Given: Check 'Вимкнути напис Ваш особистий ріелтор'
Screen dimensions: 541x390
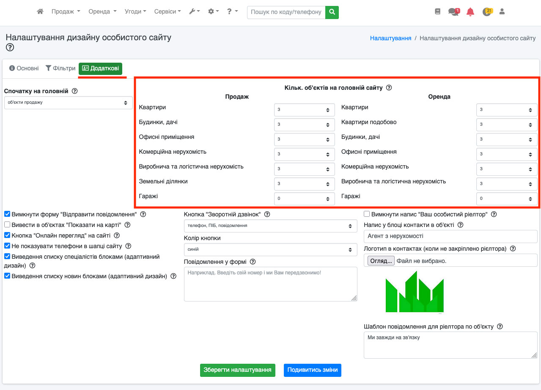Looking at the screenshot, I should 367,214.
